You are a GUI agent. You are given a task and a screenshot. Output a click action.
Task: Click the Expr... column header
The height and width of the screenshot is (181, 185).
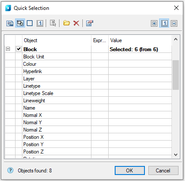[x=100, y=40]
